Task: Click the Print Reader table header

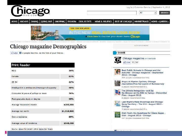Action: [x=43, y=65]
